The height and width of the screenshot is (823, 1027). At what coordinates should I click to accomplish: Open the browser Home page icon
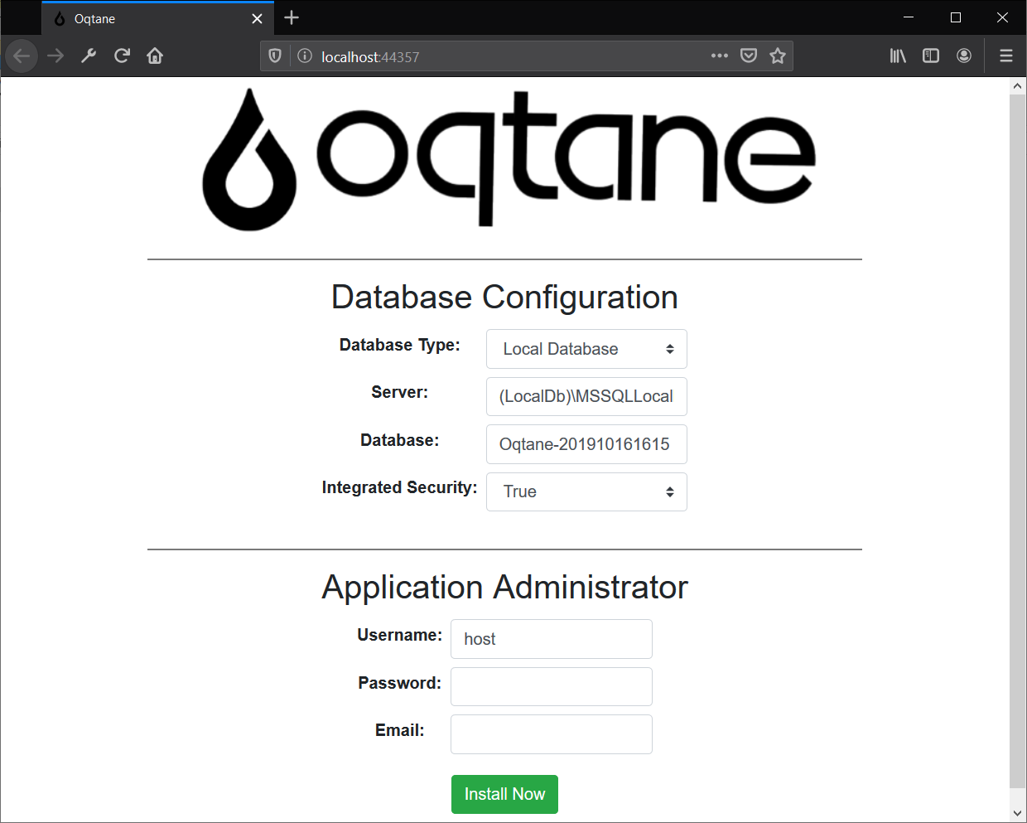tap(155, 56)
